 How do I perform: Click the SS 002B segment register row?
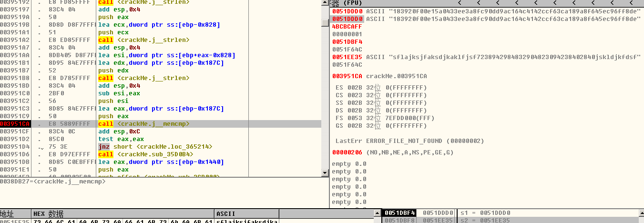point(381,103)
